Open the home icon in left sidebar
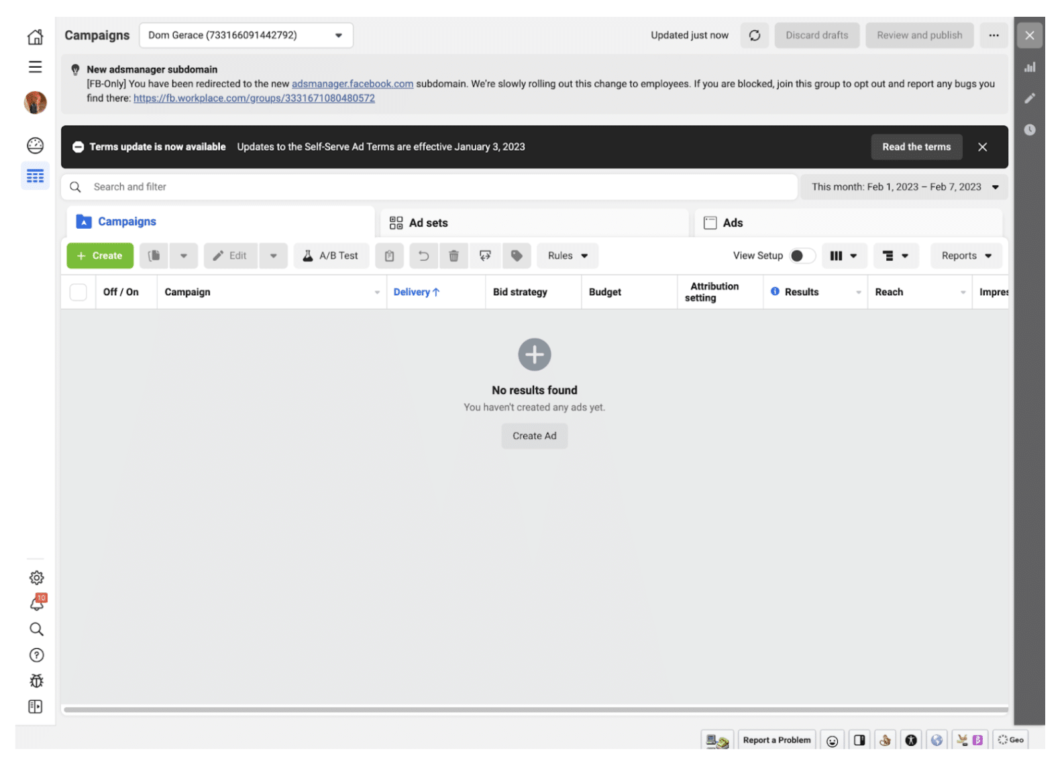 36,37
